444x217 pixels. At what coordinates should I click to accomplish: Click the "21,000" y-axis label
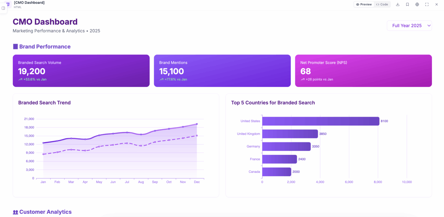pos(29,119)
